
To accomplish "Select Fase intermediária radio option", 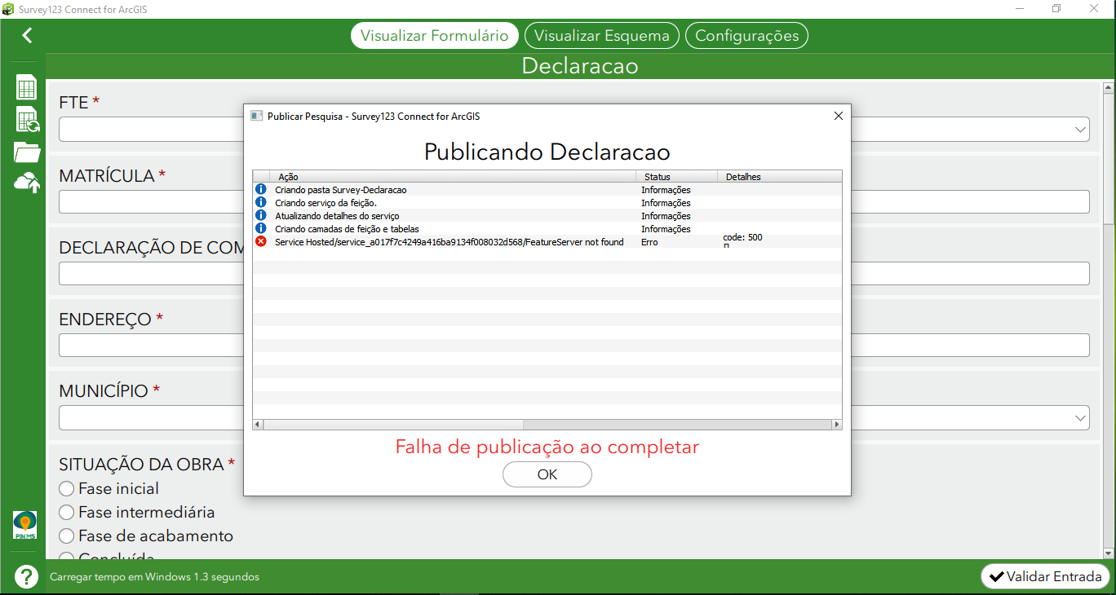I will pos(67,513).
